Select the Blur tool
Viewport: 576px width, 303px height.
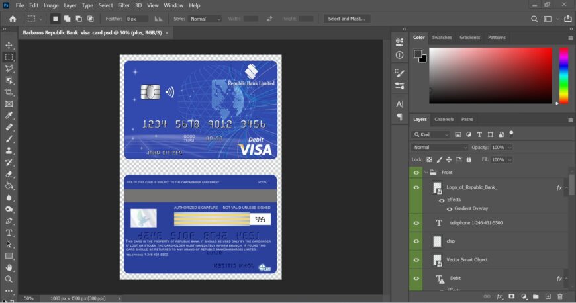(9, 198)
